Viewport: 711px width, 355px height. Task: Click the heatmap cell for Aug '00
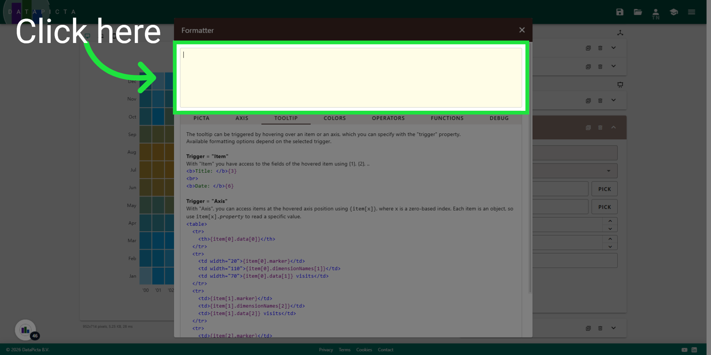pyautogui.click(x=146, y=152)
